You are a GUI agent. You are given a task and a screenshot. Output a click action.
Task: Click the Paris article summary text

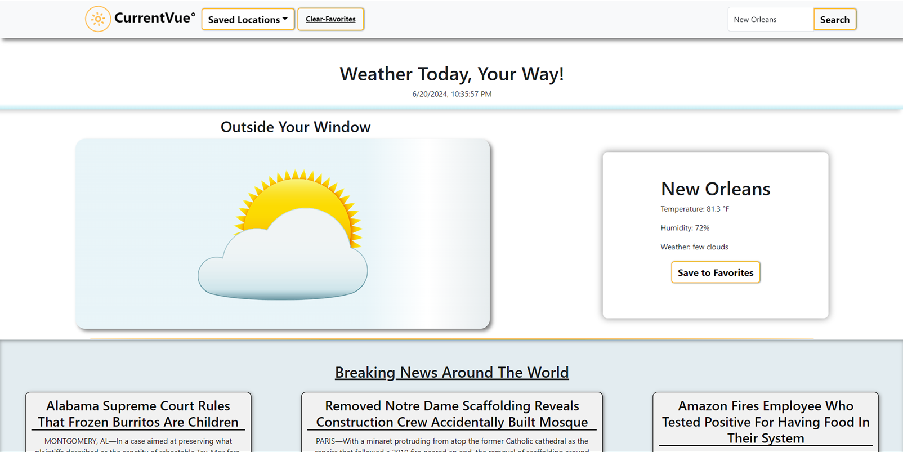click(451, 441)
